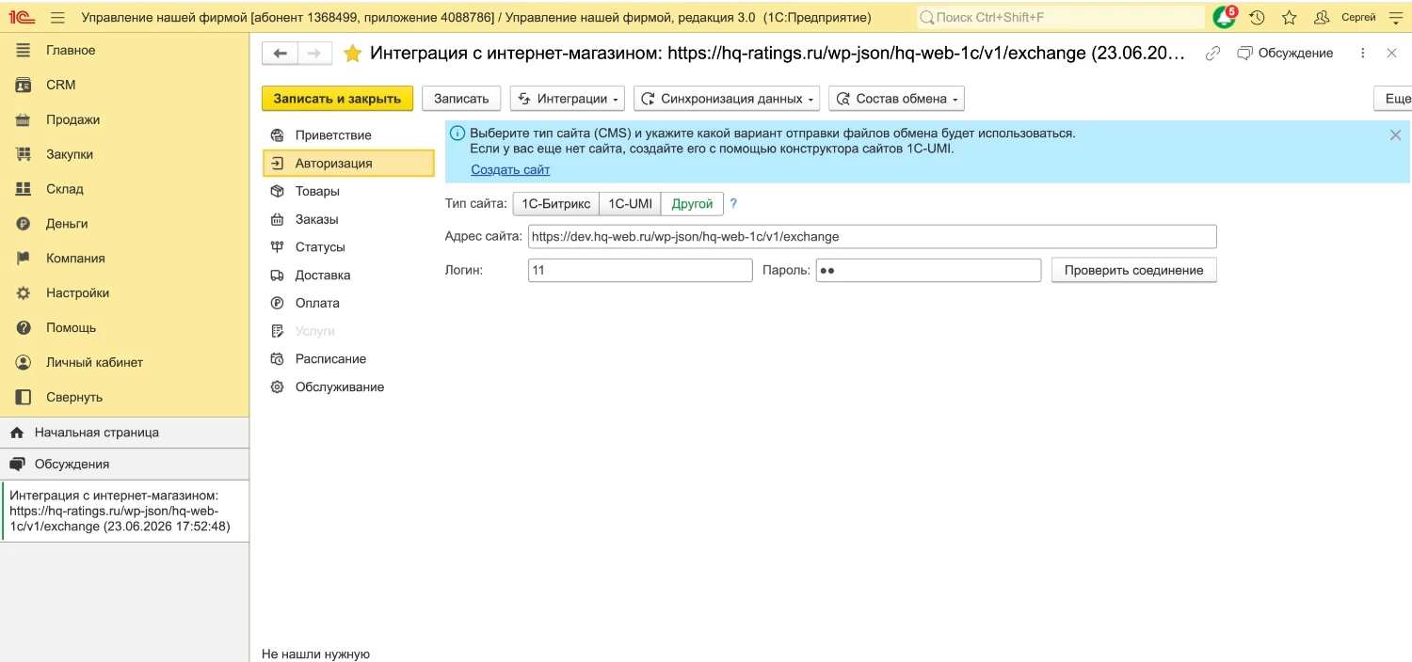Viewport: 1412px width, 662px height.
Task: Click the Адрес сайта input field
Action: click(872, 237)
